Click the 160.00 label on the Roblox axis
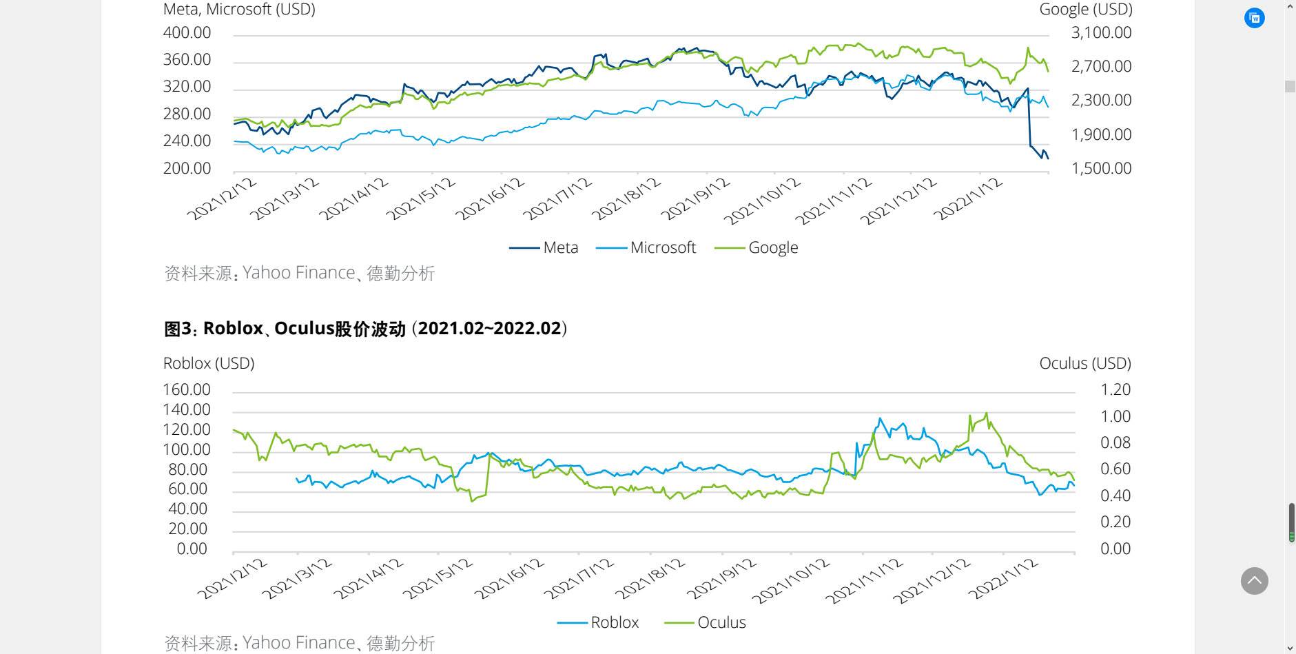 tap(187, 390)
